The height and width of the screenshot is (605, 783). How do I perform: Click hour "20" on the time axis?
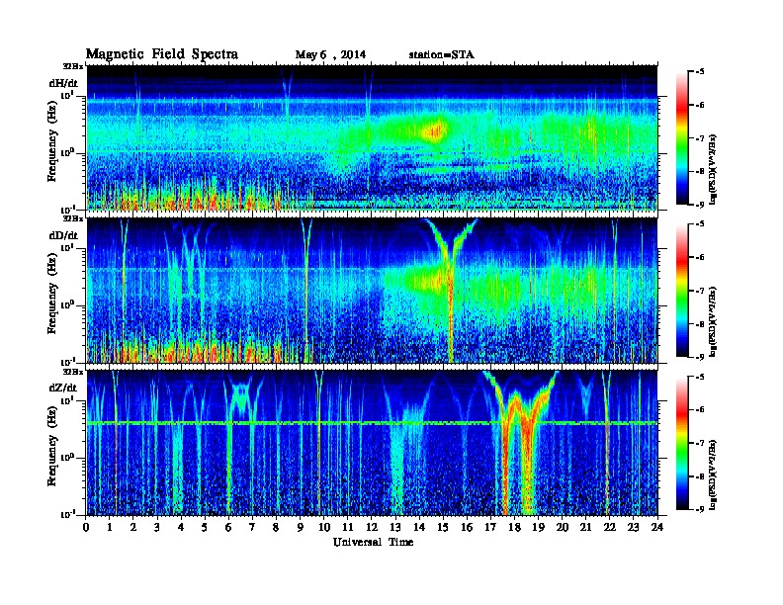coord(563,528)
